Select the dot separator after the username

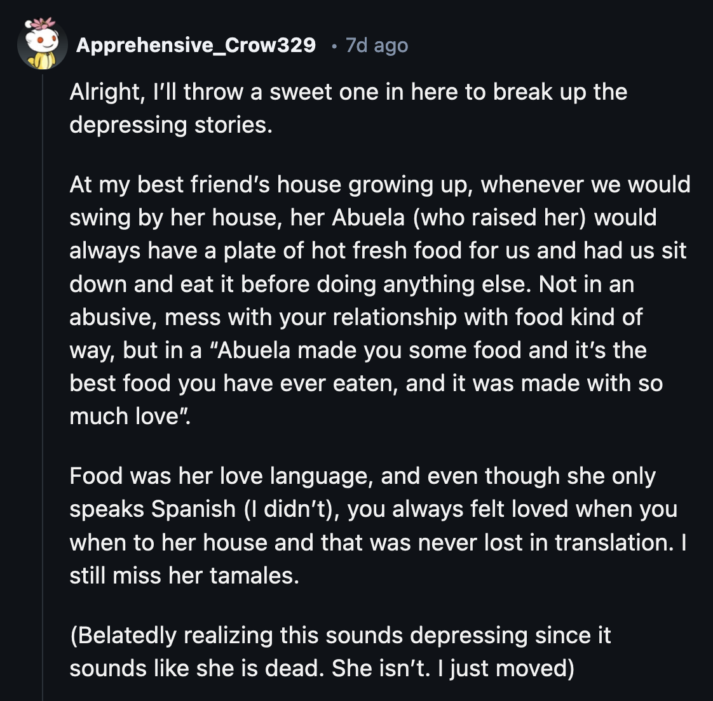(x=335, y=45)
